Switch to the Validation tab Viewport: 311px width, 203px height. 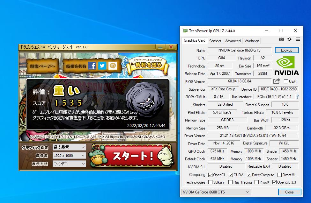pos(252,41)
